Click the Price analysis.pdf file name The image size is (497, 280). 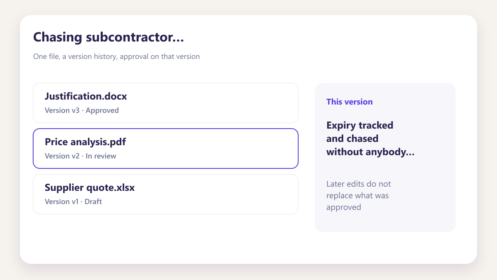(85, 142)
